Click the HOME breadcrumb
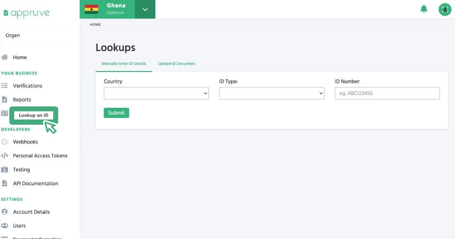455x239 pixels. (95, 24)
